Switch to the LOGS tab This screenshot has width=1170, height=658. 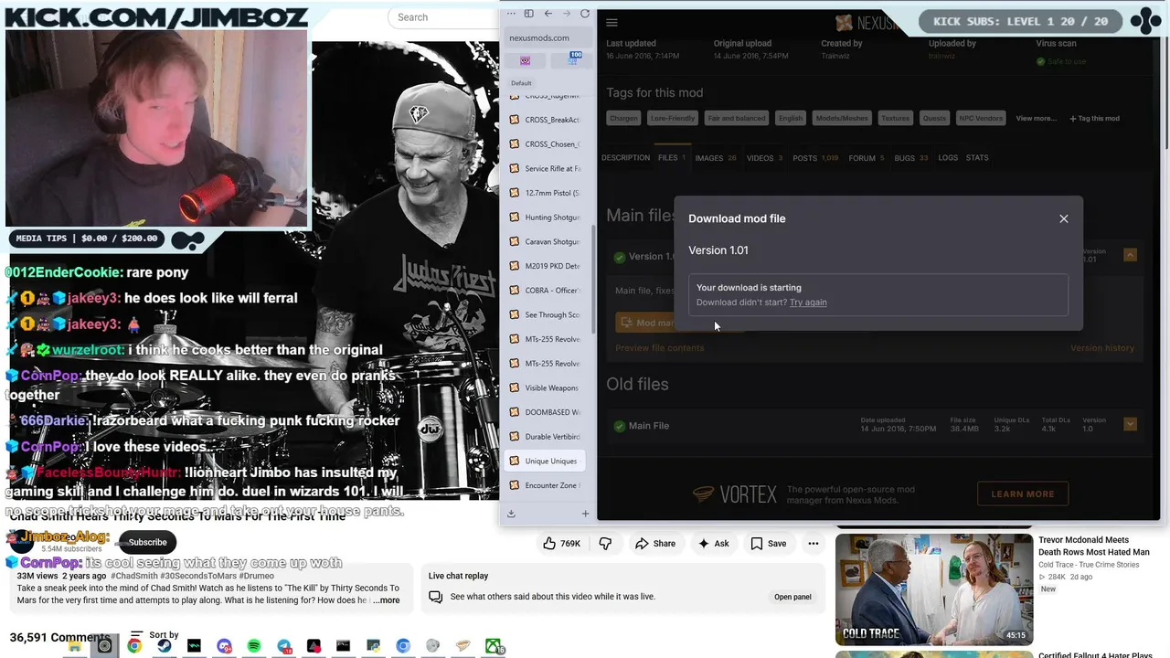(948, 158)
